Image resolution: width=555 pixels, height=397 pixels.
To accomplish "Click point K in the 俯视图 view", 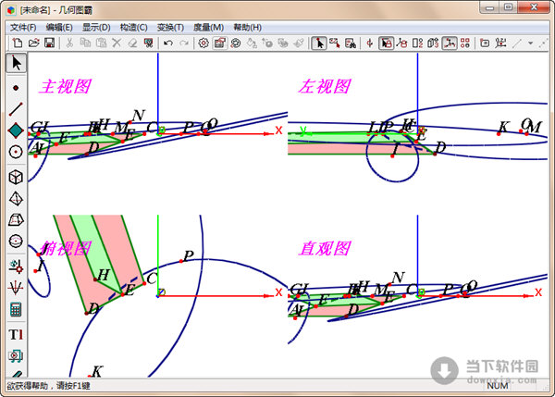I will click(89, 377).
